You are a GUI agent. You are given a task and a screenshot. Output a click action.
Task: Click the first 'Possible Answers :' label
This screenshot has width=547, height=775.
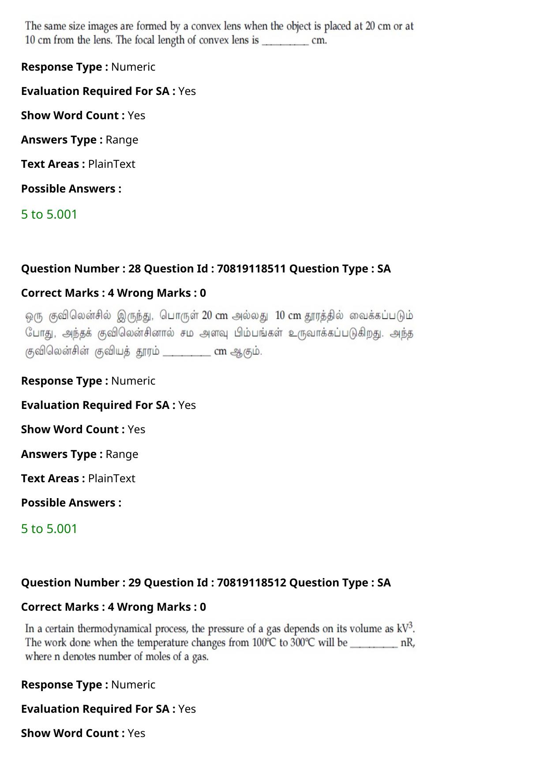pyautogui.click(x=71, y=189)
